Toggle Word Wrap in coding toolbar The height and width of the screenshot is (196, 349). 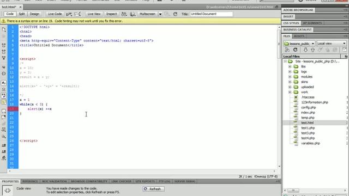coord(4,96)
